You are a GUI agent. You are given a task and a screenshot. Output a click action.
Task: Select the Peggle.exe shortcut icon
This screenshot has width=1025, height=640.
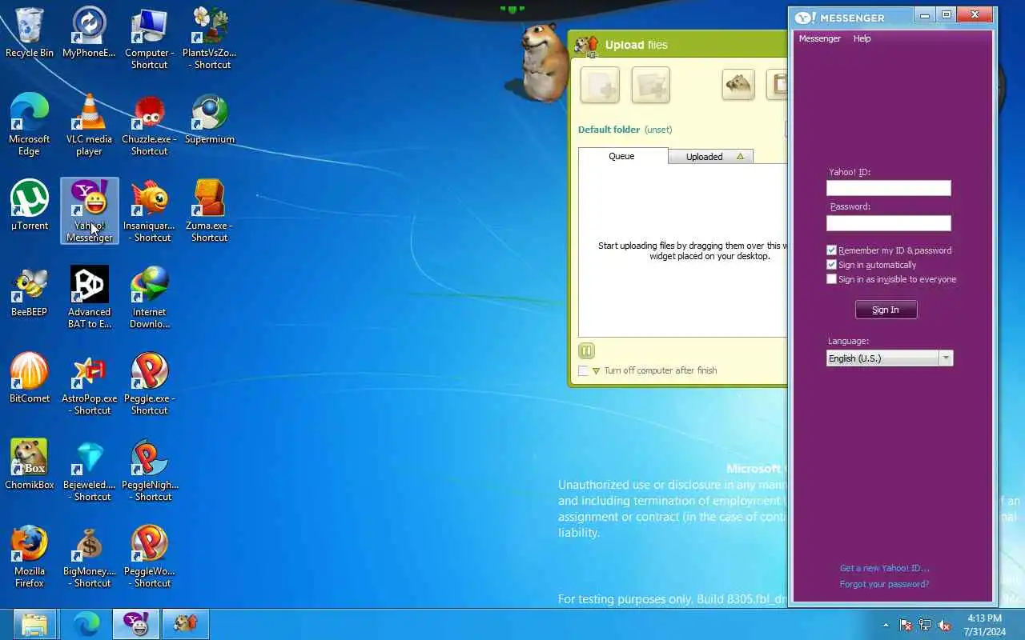pos(149,384)
